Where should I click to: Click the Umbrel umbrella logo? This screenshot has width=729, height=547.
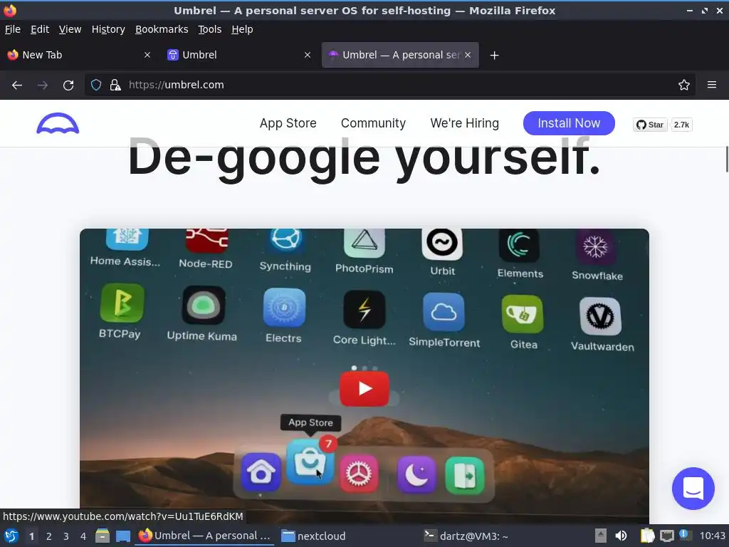tap(58, 123)
